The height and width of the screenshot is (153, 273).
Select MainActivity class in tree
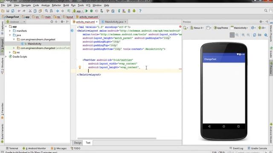click(35, 44)
